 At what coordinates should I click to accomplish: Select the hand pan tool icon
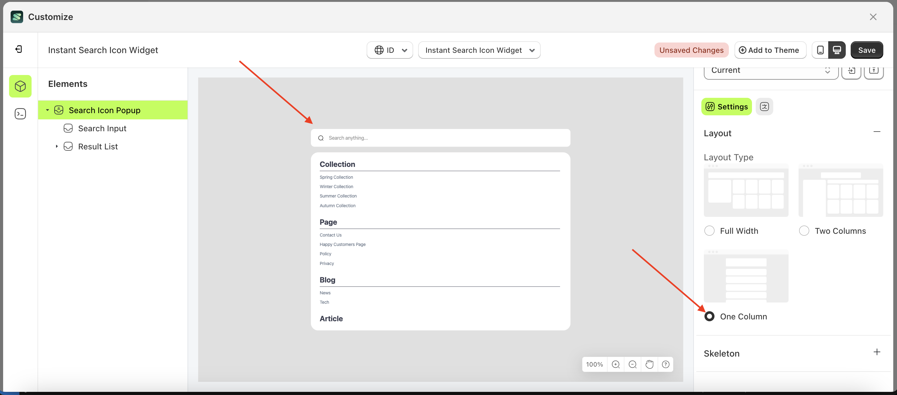pyautogui.click(x=649, y=364)
